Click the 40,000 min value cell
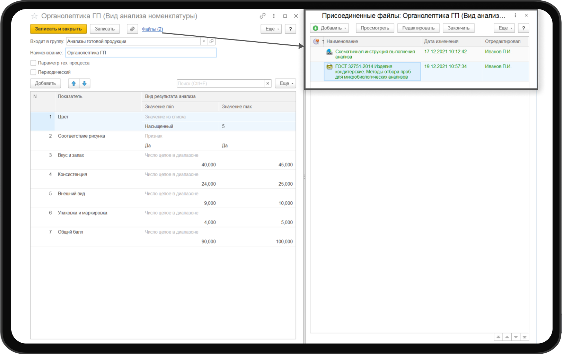The width and height of the screenshot is (562, 354). 180,165
